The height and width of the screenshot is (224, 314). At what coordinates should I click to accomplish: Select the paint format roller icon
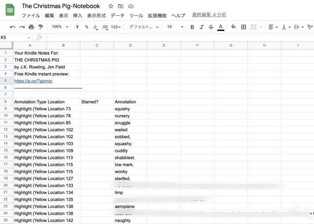point(41,27)
